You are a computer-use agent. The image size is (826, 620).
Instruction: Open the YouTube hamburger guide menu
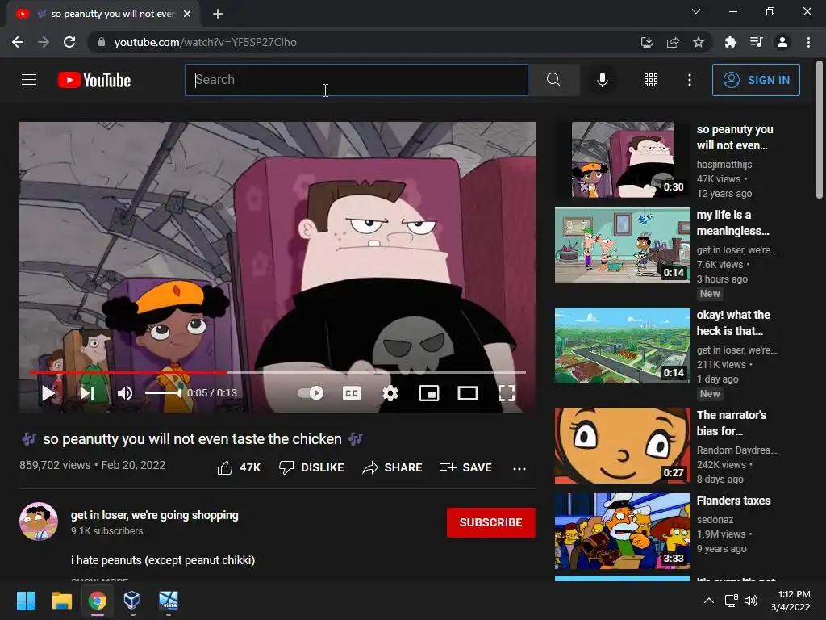(x=29, y=80)
